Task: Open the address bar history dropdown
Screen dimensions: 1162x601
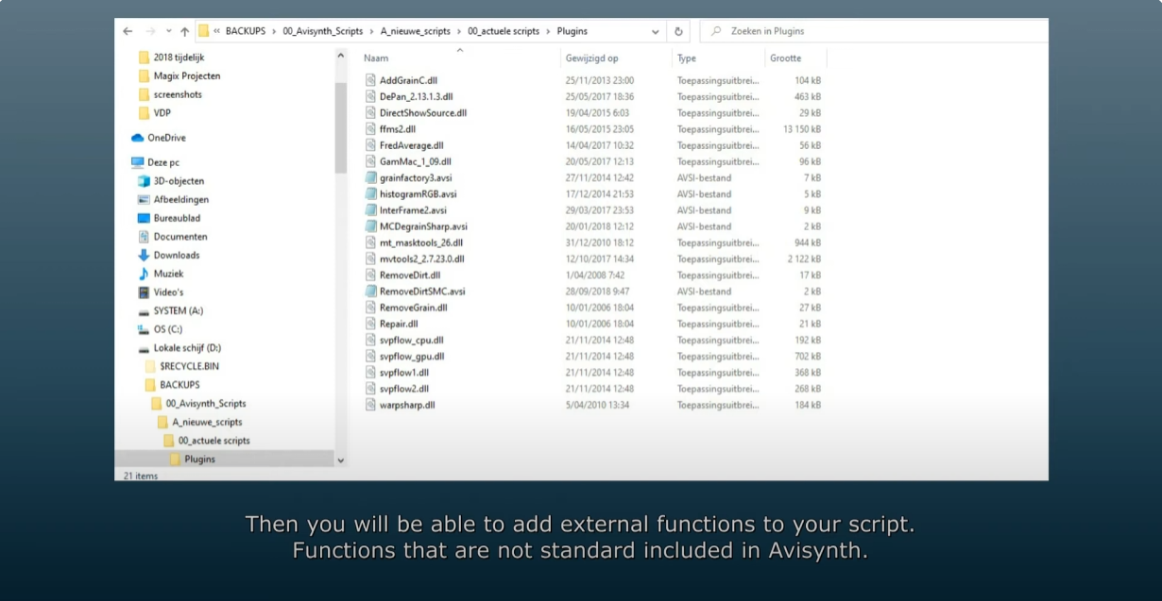Action: 656,31
